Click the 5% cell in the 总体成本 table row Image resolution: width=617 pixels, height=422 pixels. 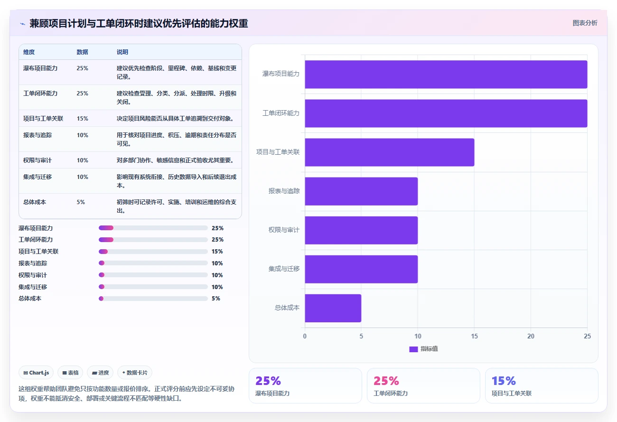tap(81, 202)
